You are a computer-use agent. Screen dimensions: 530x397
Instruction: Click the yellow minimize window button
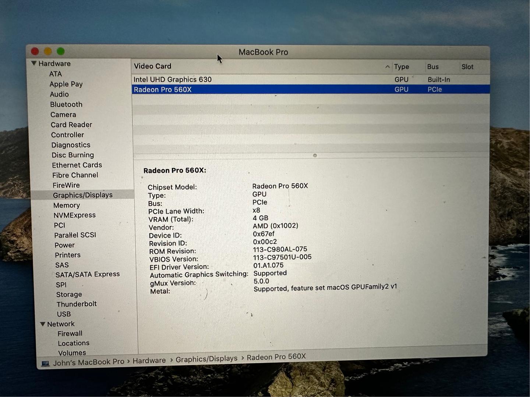[48, 51]
